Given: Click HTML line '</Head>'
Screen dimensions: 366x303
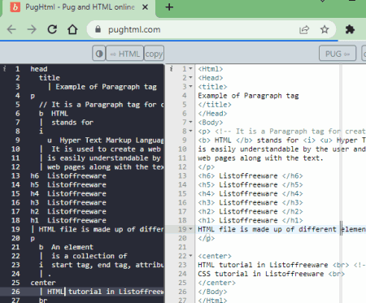Looking at the screenshot, I should coord(212,114).
